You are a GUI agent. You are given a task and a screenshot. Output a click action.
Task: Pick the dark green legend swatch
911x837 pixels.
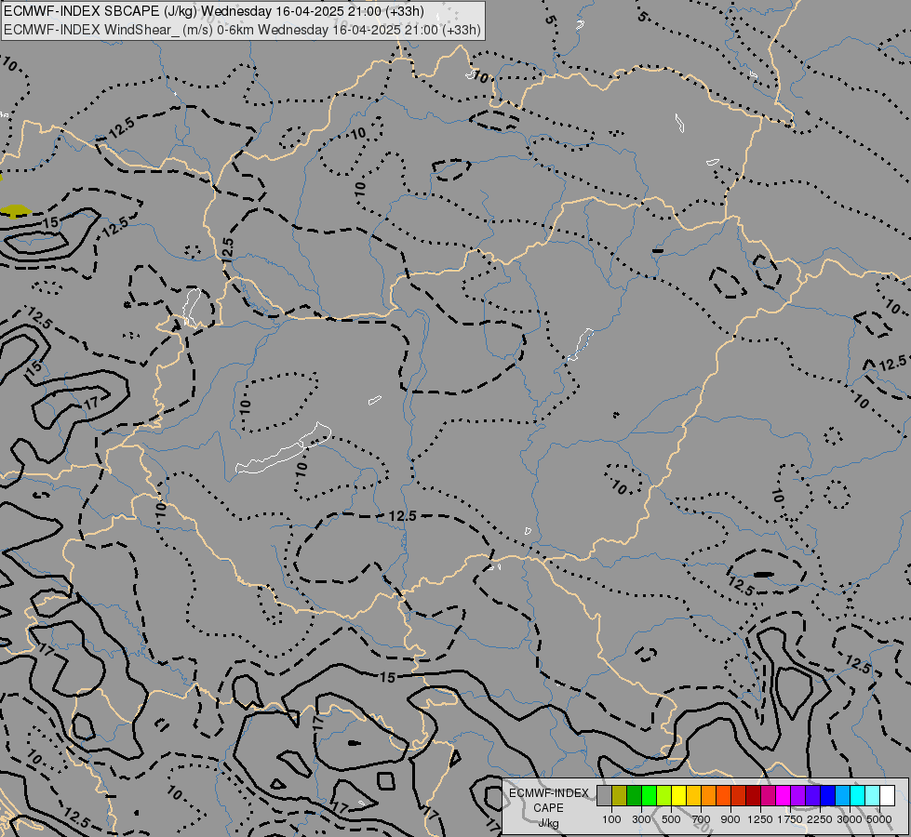point(635,796)
